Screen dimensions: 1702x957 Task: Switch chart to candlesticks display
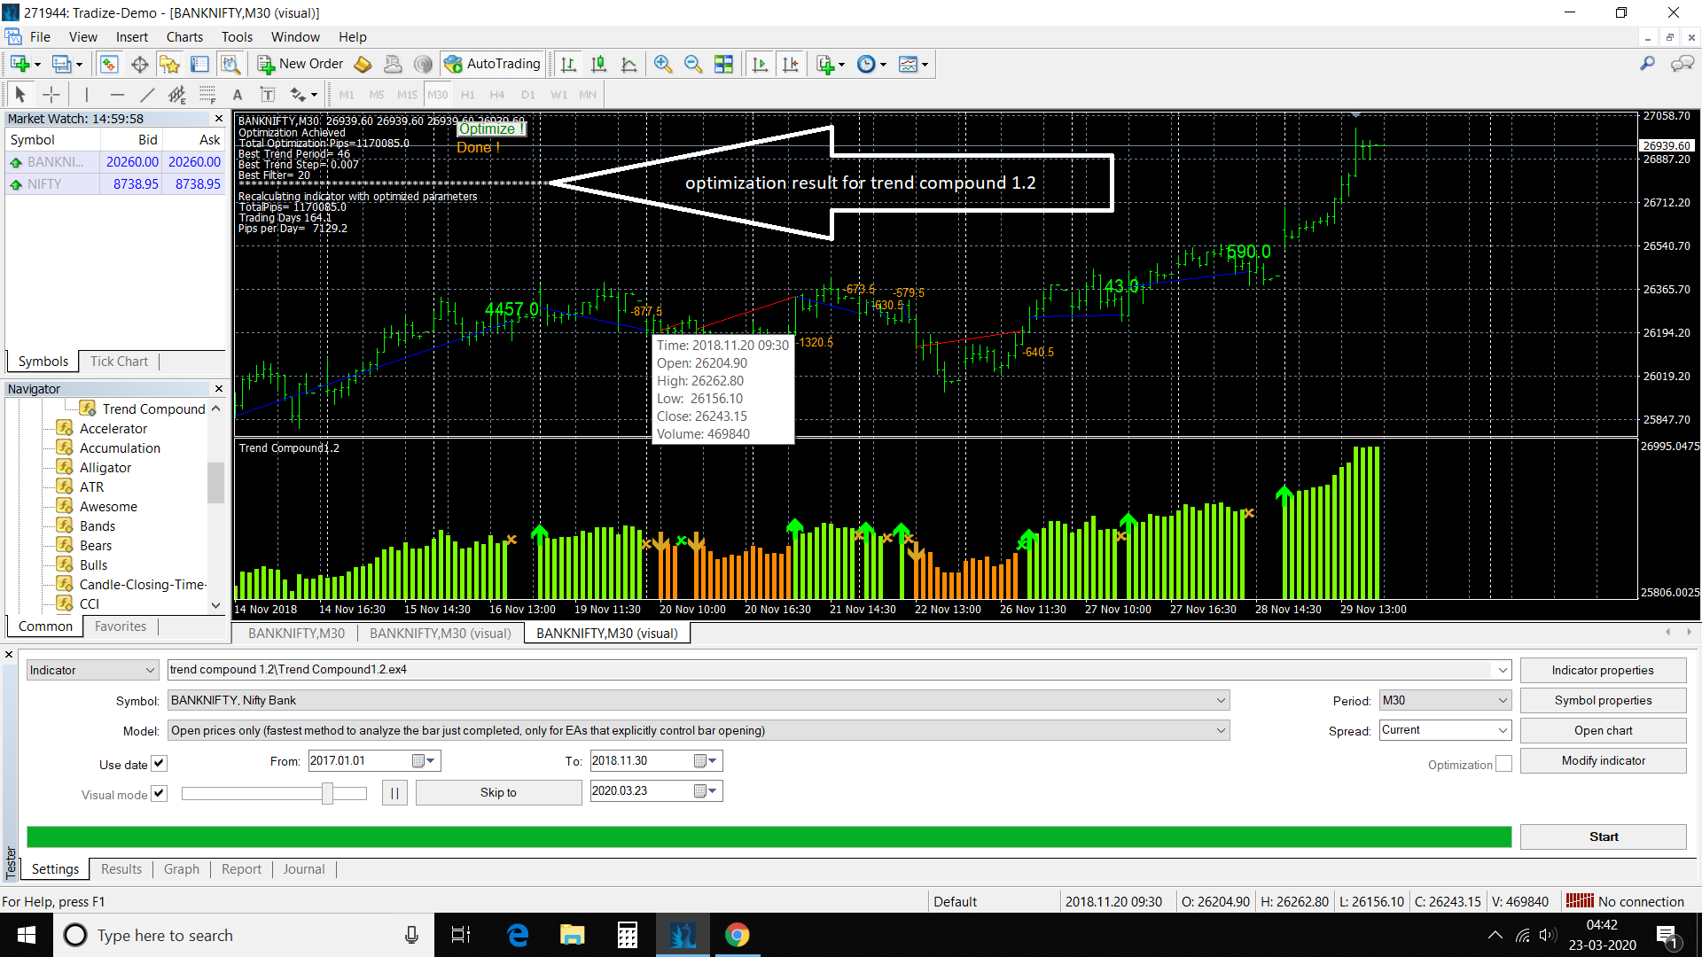pos(598,64)
